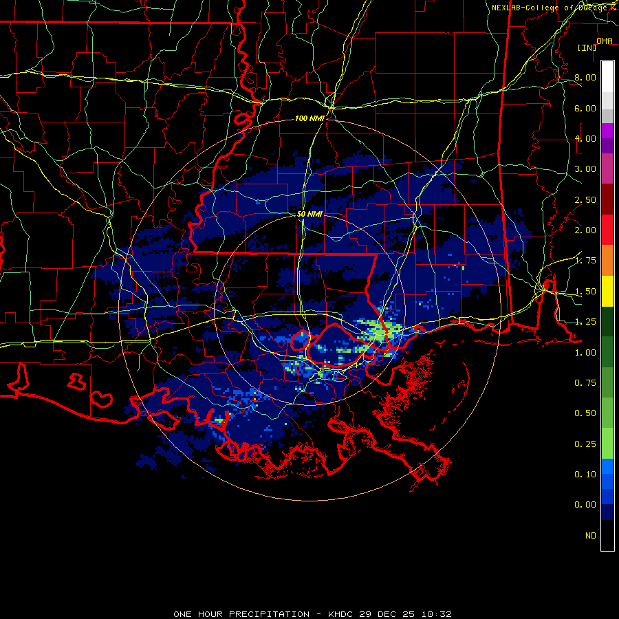Screen dimensions: 619x619
Task: Click the 1.25 legend value
Action: click(585, 322)
